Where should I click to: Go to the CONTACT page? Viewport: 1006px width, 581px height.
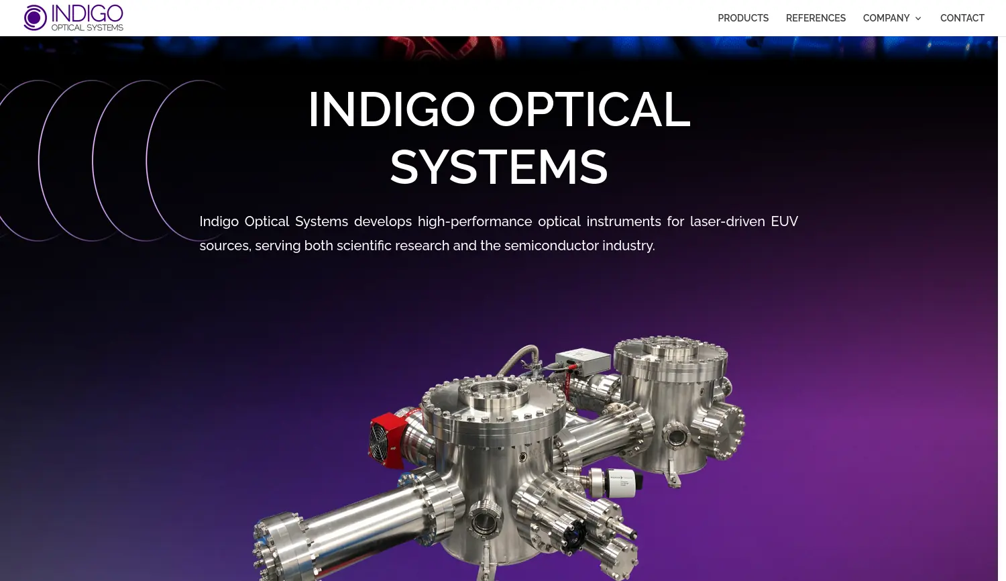pyautogui.click(x=962, y=18)
